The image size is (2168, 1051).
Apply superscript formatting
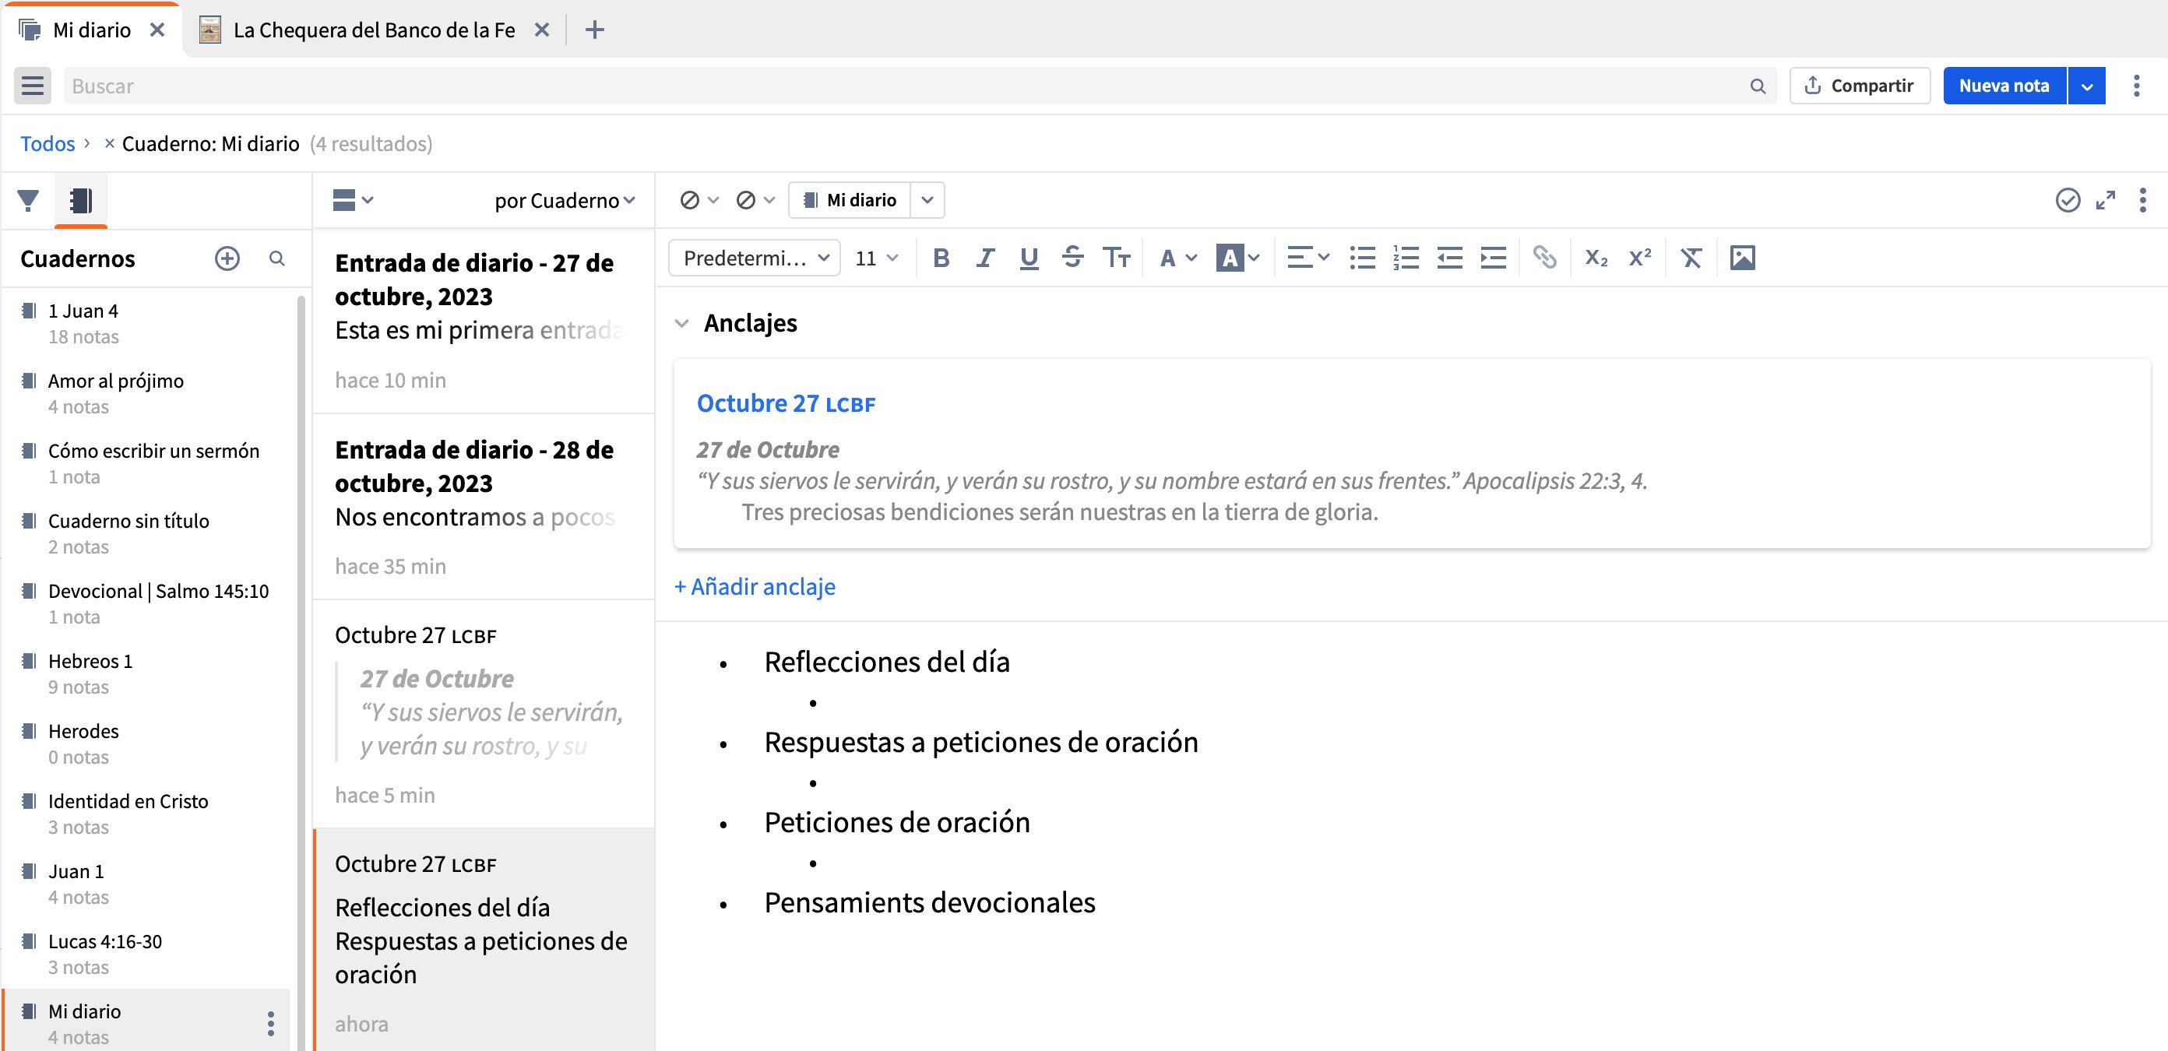[x=1639, y=258]
